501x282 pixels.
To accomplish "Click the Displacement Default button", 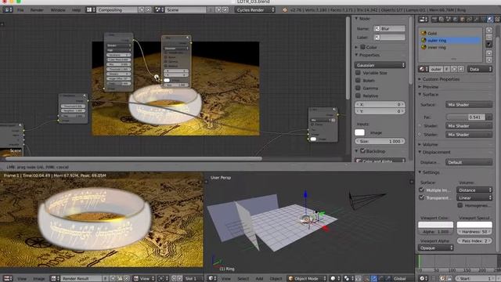I will [x=469, y=162].
